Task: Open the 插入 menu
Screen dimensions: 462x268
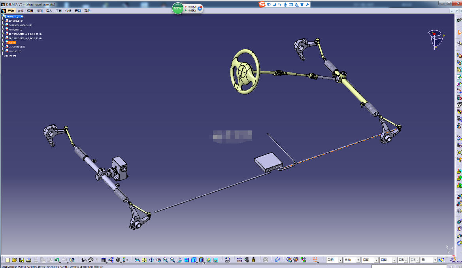Action: 49,11
